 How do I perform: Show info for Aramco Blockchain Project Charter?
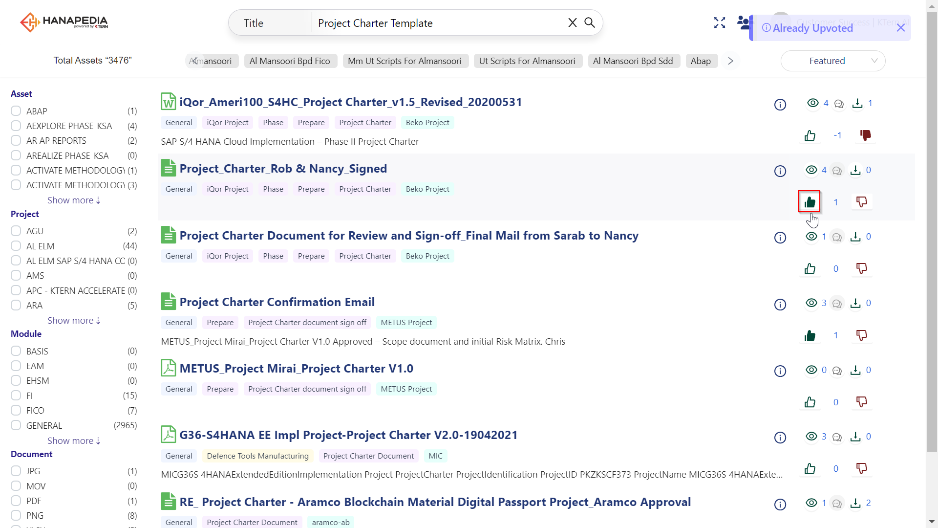pos(780,505)
